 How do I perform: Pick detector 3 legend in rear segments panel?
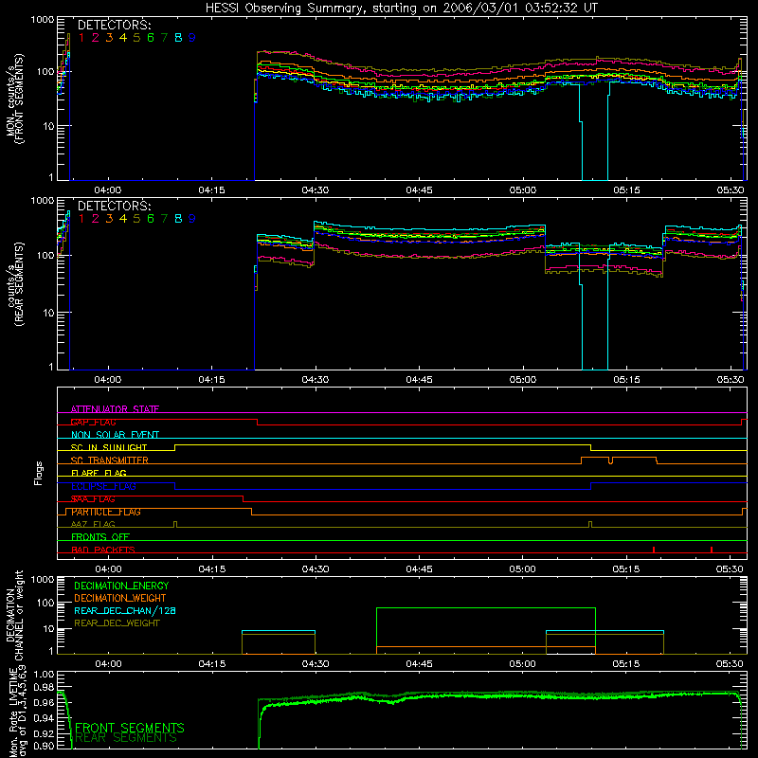click(109, 219)
